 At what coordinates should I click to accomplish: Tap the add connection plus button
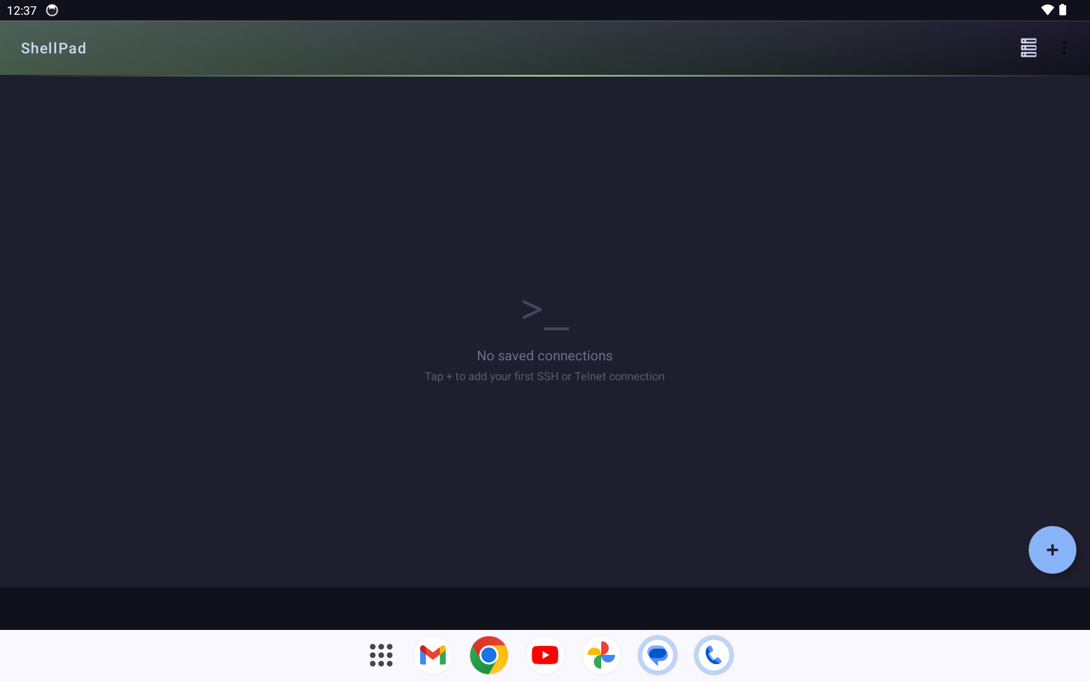[x=1052, y=549]
